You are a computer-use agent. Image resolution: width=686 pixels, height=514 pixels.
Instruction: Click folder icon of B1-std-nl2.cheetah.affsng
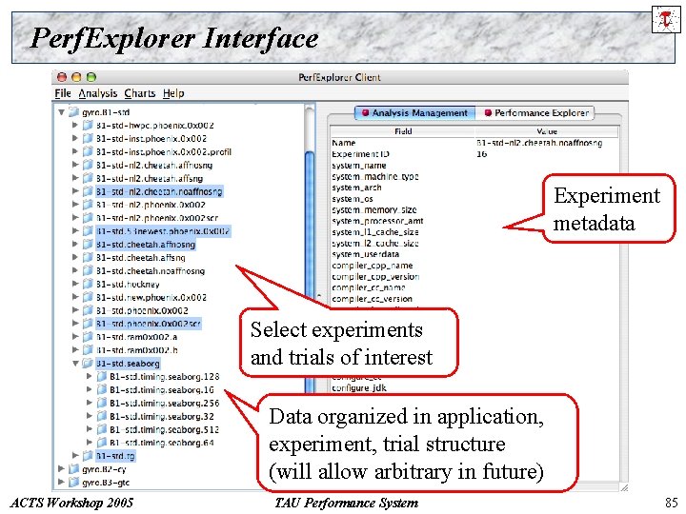click(88, 178)
